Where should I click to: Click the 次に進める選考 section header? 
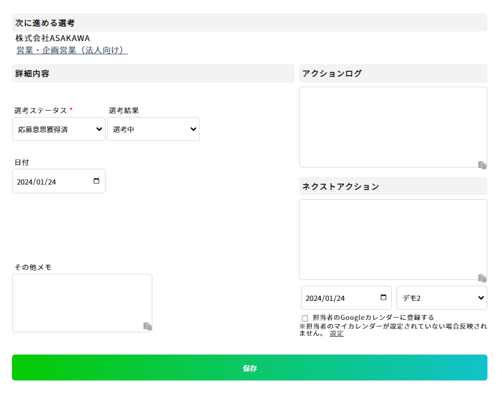click(250, 23)
